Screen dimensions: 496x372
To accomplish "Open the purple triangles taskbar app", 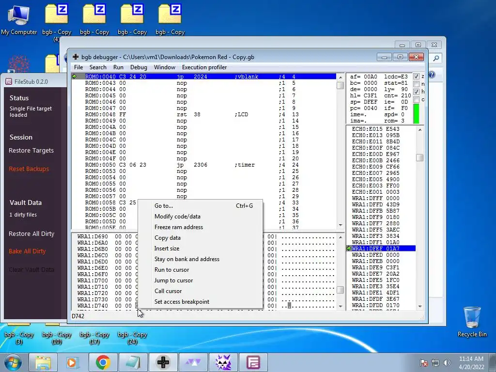I will pyautogui.click(x=193, y=362).
